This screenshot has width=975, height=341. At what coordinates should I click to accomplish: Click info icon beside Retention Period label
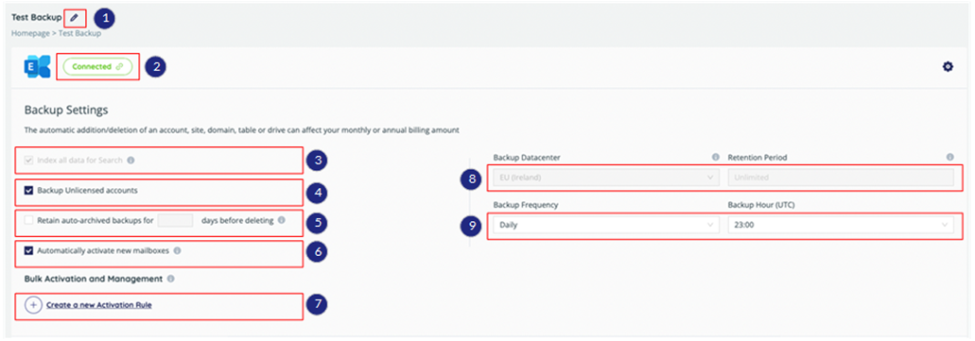tap(949, 158)
